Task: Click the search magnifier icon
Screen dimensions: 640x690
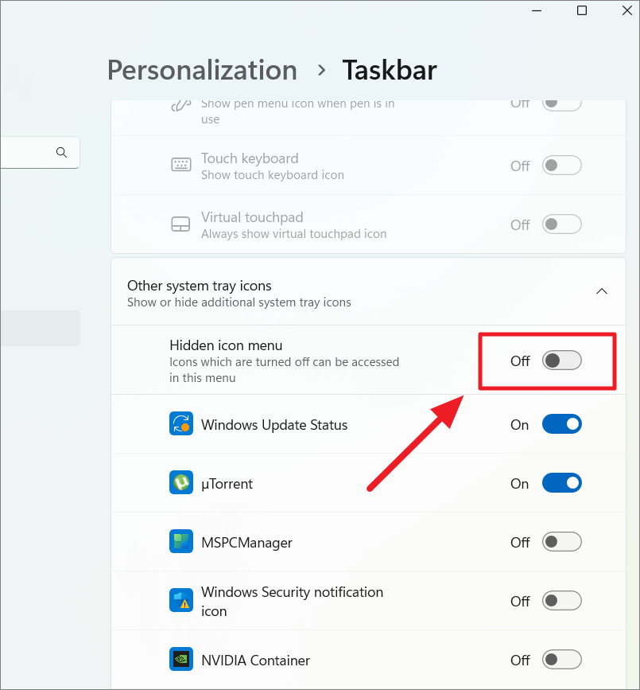Action: click(61, 152)
